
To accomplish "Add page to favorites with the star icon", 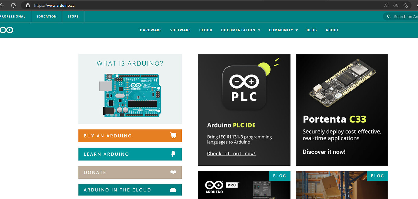I will 405,5.
